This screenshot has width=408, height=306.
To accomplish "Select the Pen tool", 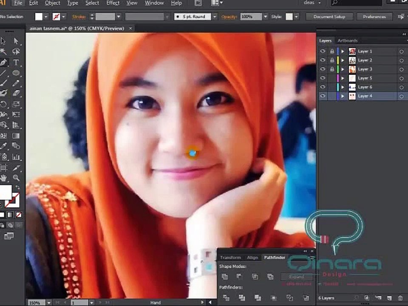I will click(3, 62).
